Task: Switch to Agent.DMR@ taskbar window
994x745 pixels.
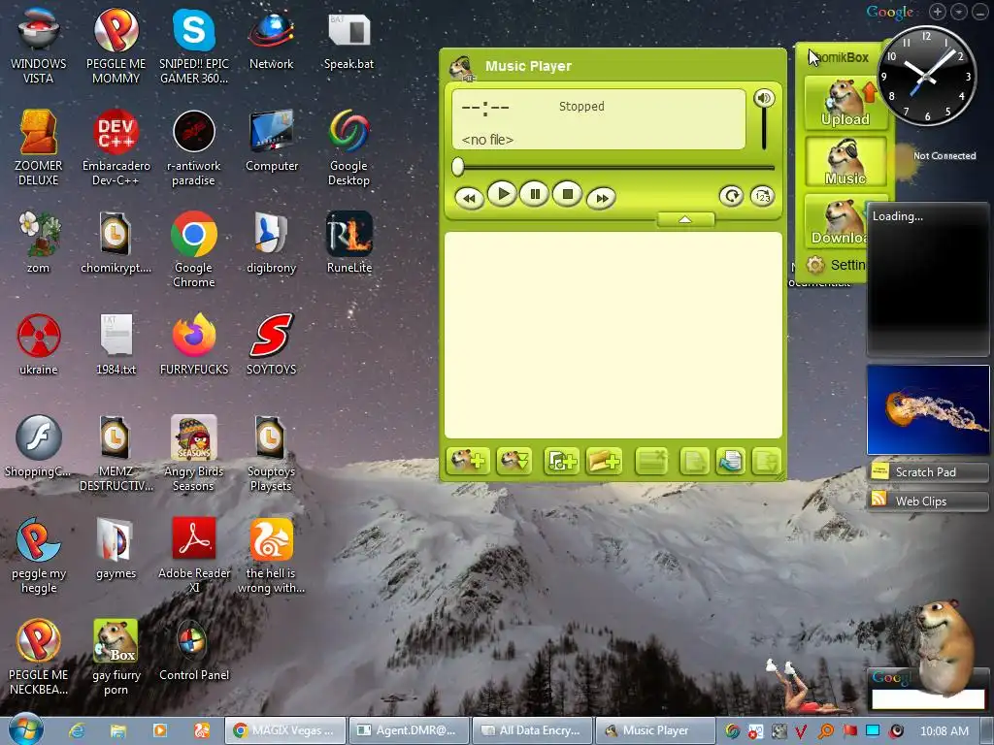Action: (x=409, y=730)
